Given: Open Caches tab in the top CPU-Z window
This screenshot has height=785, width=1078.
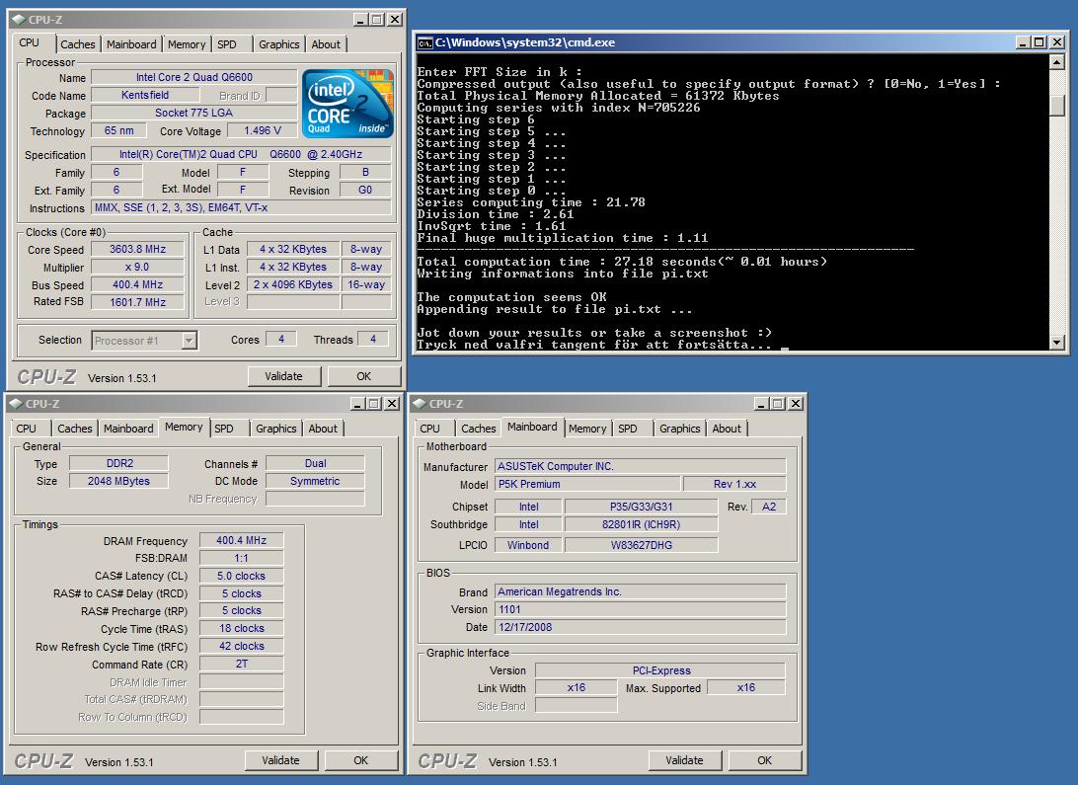Looking at the screenshot, I should tap(78, 44).
